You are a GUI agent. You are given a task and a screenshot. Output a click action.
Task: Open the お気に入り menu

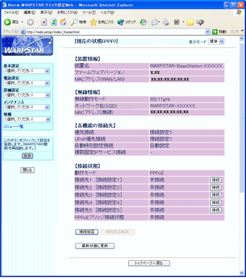[67, 12]
